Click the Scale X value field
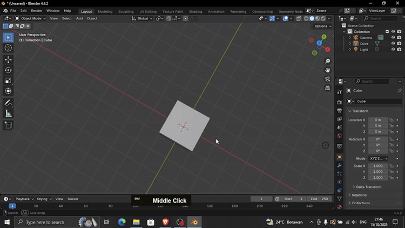Image resolution: width=405 pixels, height=228 pixels. point(378,166)
